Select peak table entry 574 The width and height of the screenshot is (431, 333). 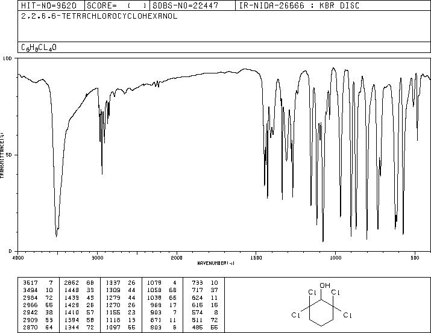197,313
